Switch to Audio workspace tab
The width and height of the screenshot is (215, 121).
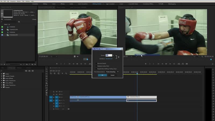click(x=71, y=4)
